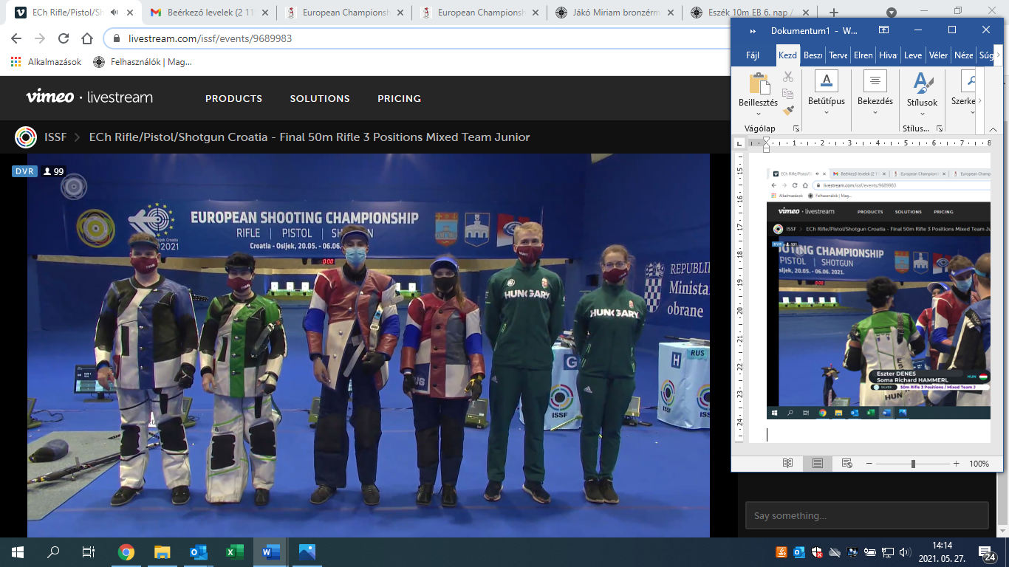Switch to Read Mode view in Word
This screenshot has height=567, width=1009.
(788, 464)
